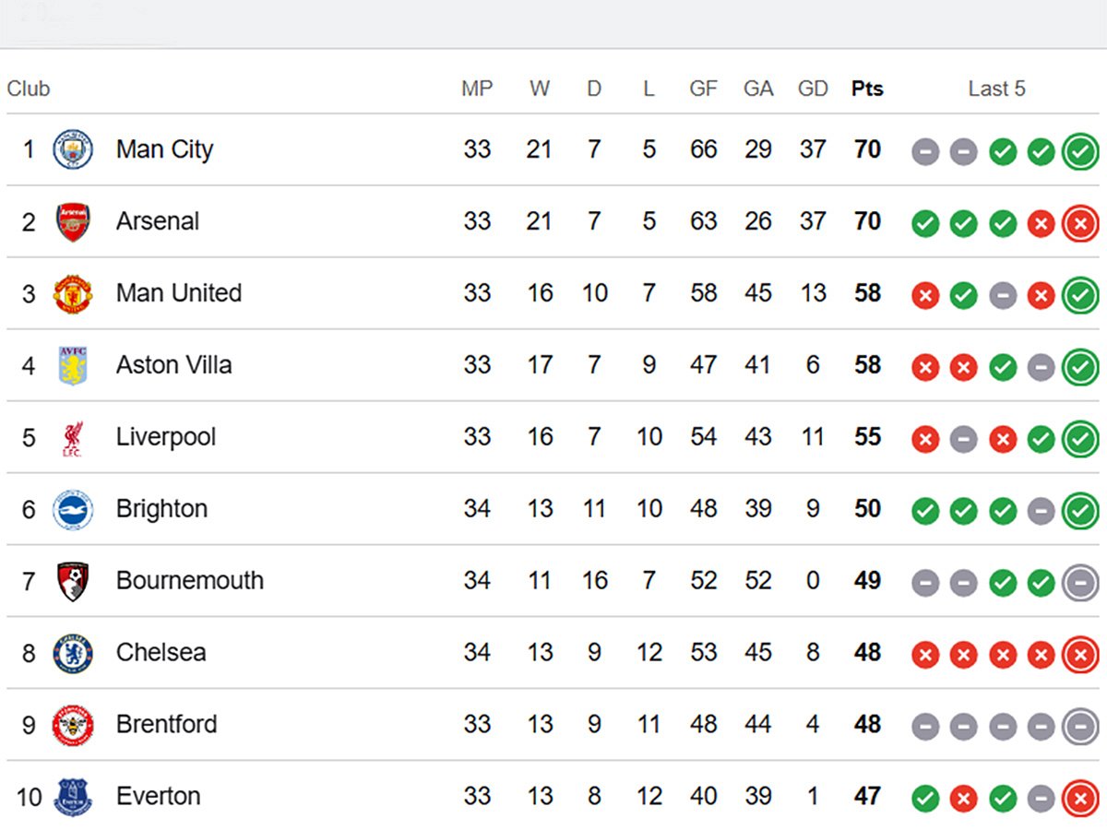This screenshot has width=1107, height=830.
Task: Click Brentford's latest grey draw indicator
Action: (1079, 725)
